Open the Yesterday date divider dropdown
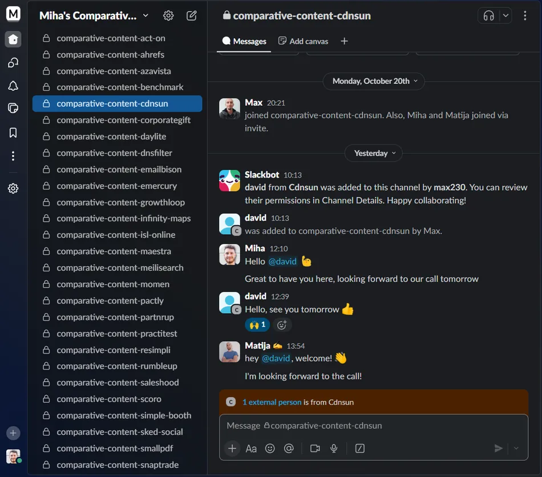 (373, 153)
